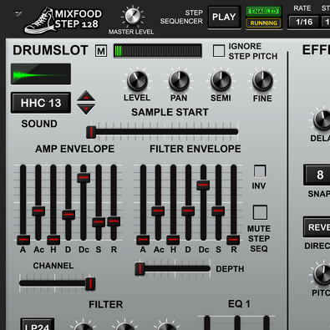Select next sound with up arrow
This screenshot has height=330, width=330.
coord(86,96)
